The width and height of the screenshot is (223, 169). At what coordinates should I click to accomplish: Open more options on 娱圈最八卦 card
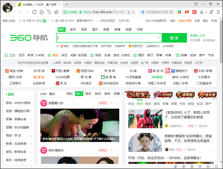[x=117, y=103]
